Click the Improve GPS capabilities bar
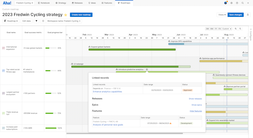253x138 pixels. (x=208, y=44)
